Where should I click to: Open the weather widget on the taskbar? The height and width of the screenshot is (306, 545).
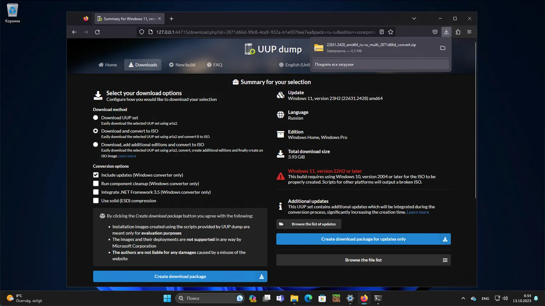(24, 298)
